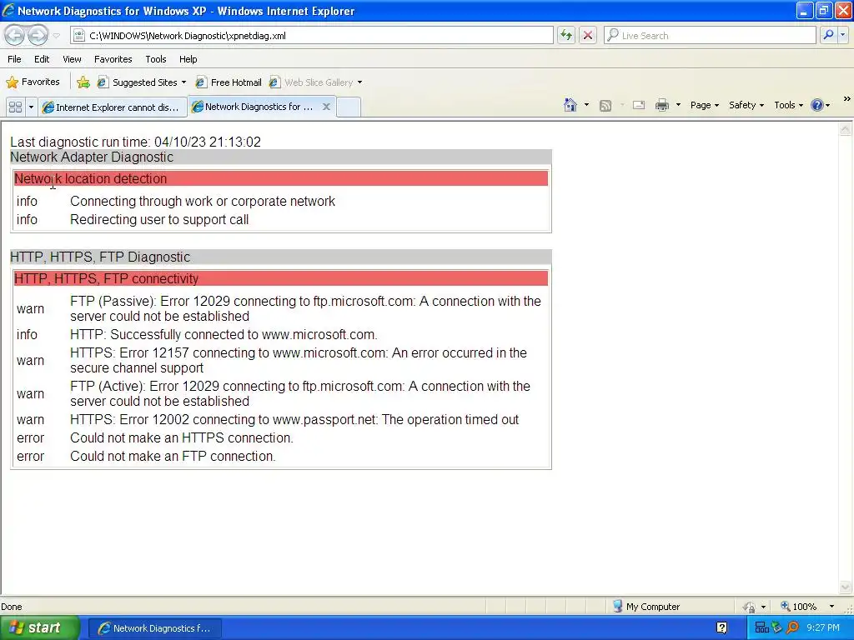Open the Windows Start menu

39,627
